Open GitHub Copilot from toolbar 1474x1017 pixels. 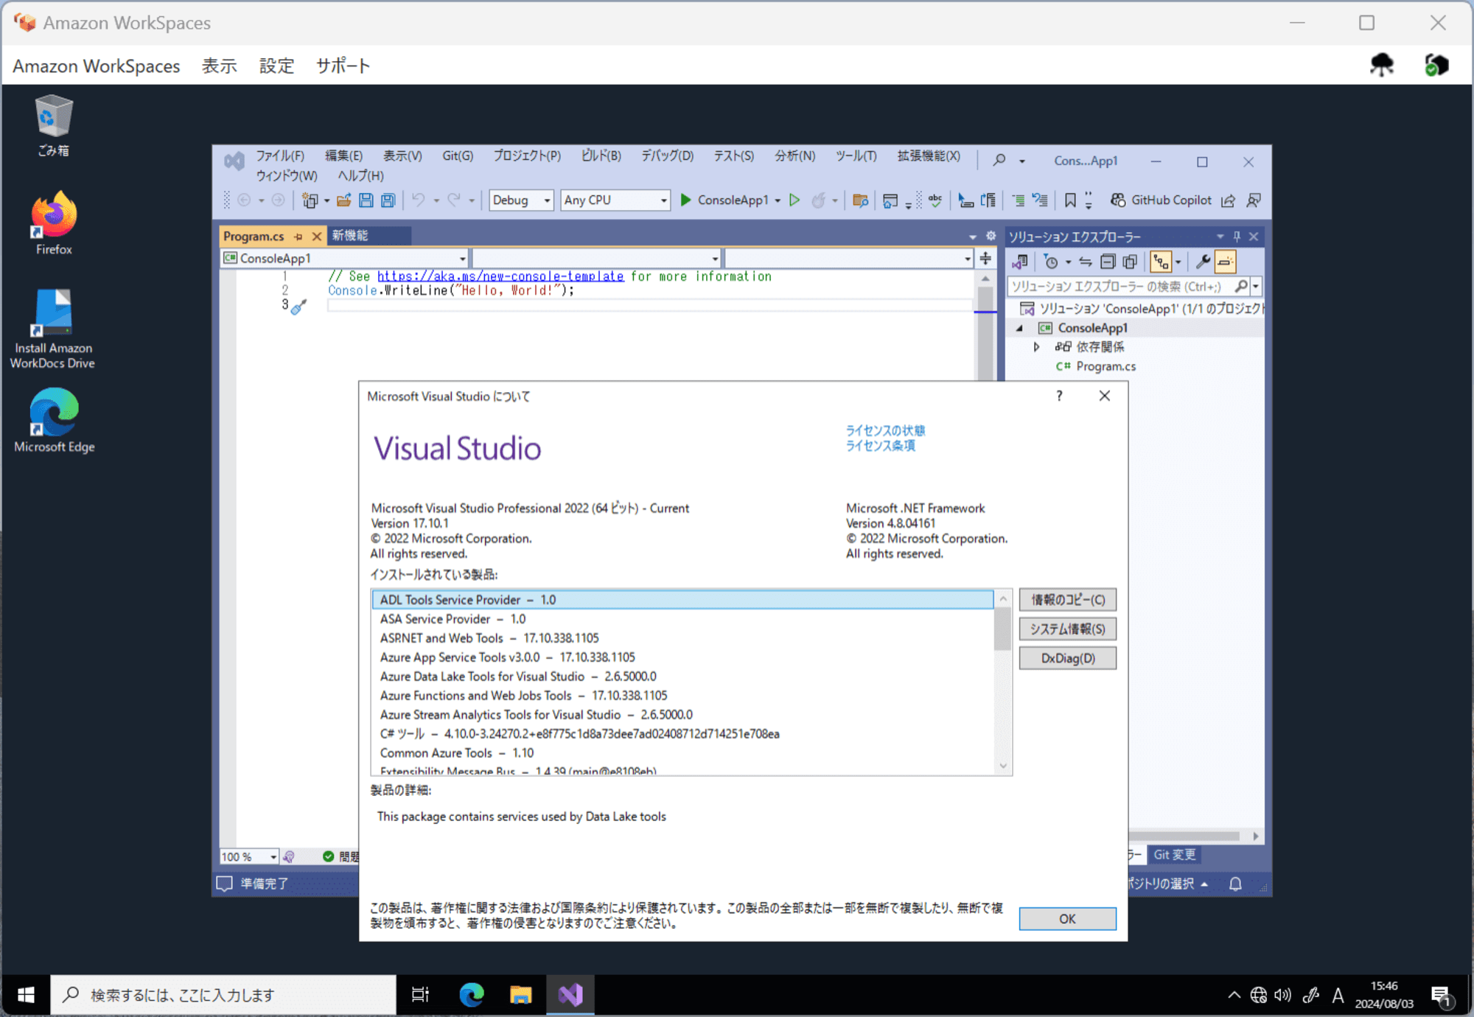point(1161,200)
